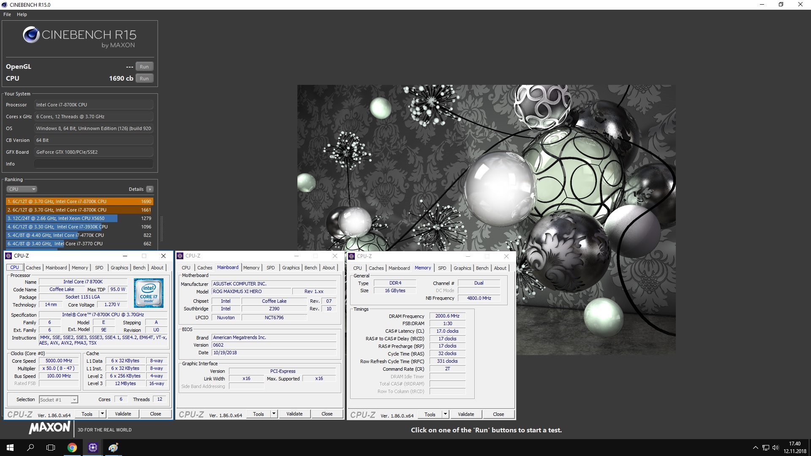
Task: Click BIOS version 0602 field
Action: [x=274, y=345]
